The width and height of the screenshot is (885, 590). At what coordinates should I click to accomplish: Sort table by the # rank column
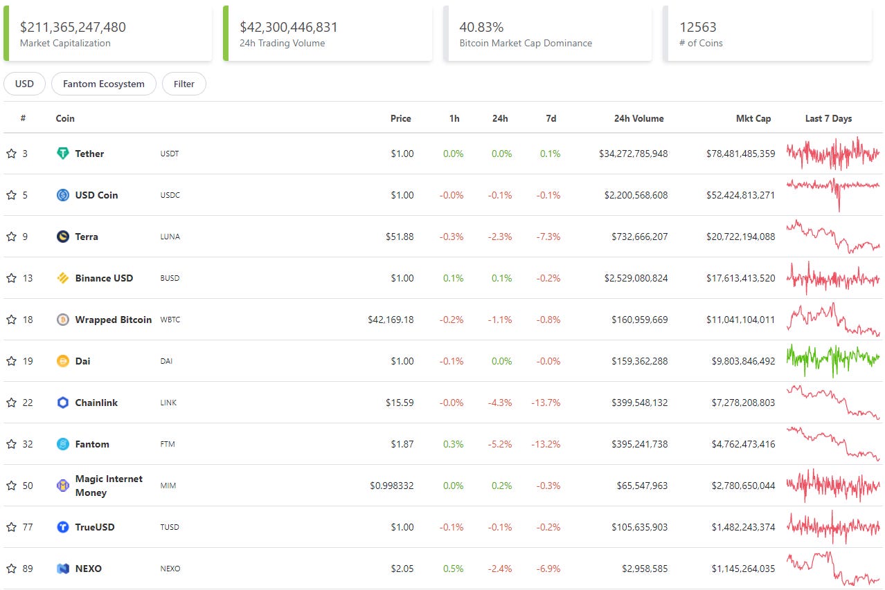(23, 118)
